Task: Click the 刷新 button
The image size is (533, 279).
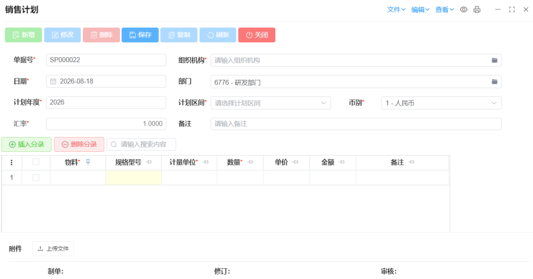Action: point(218,35)
